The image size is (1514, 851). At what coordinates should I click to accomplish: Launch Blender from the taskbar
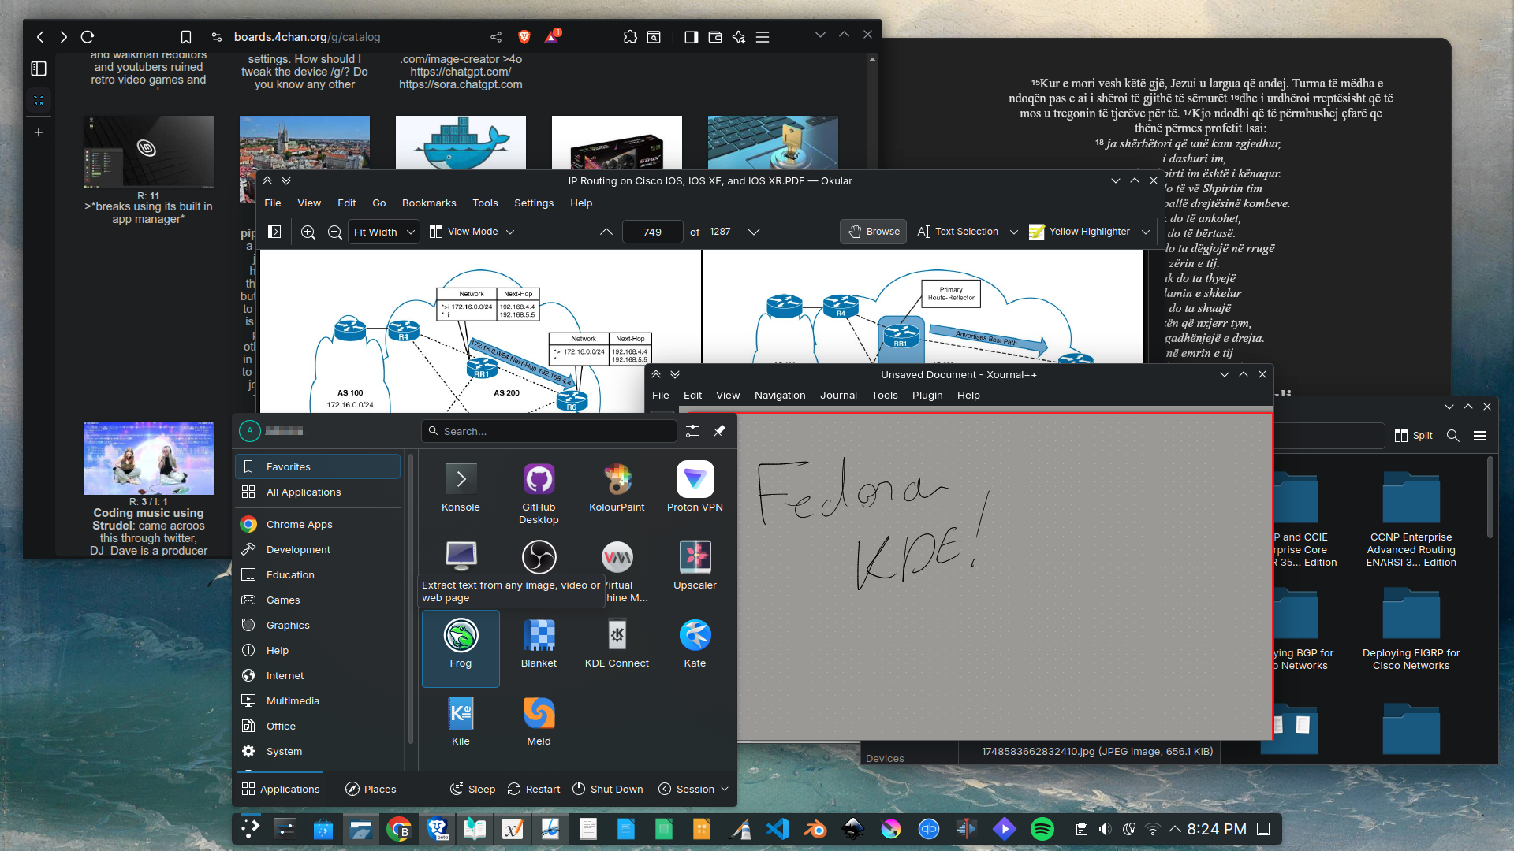815,829
